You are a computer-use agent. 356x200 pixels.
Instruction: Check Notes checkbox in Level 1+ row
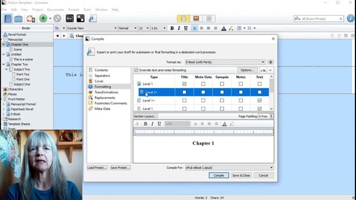[241, 101]
